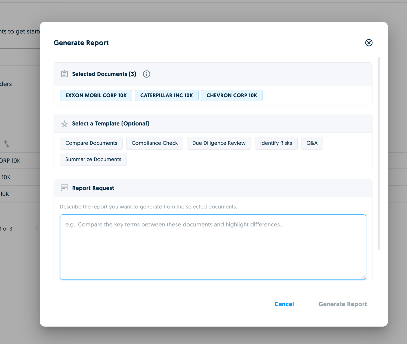Viewport: 407px width, 344px height.
Task: Close the Generate Report dialog
Action: (369, 43)
